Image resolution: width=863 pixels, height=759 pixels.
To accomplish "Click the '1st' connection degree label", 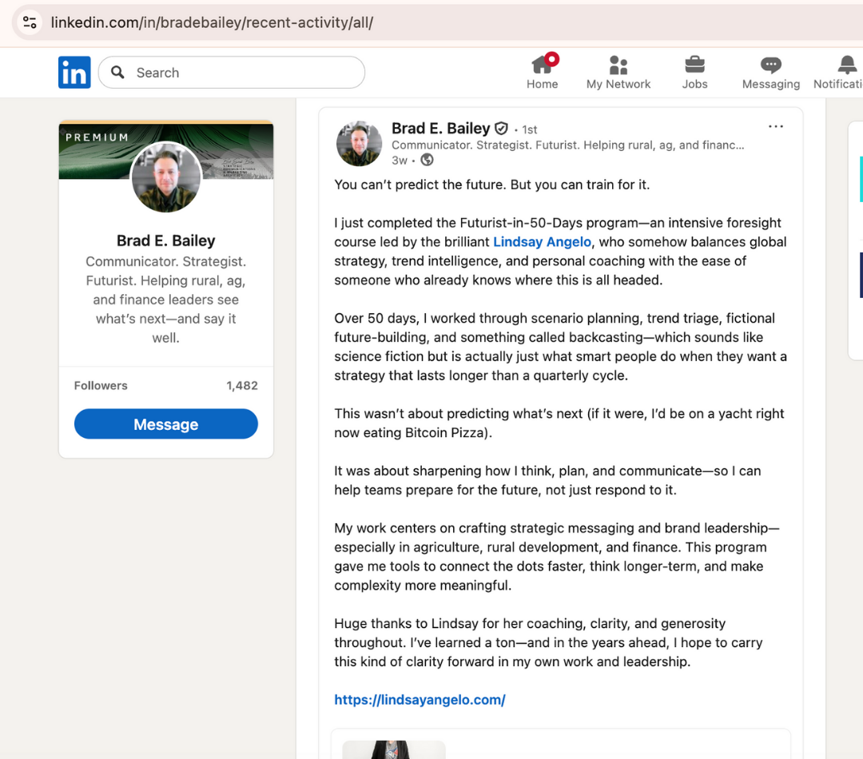I will 530,129.
